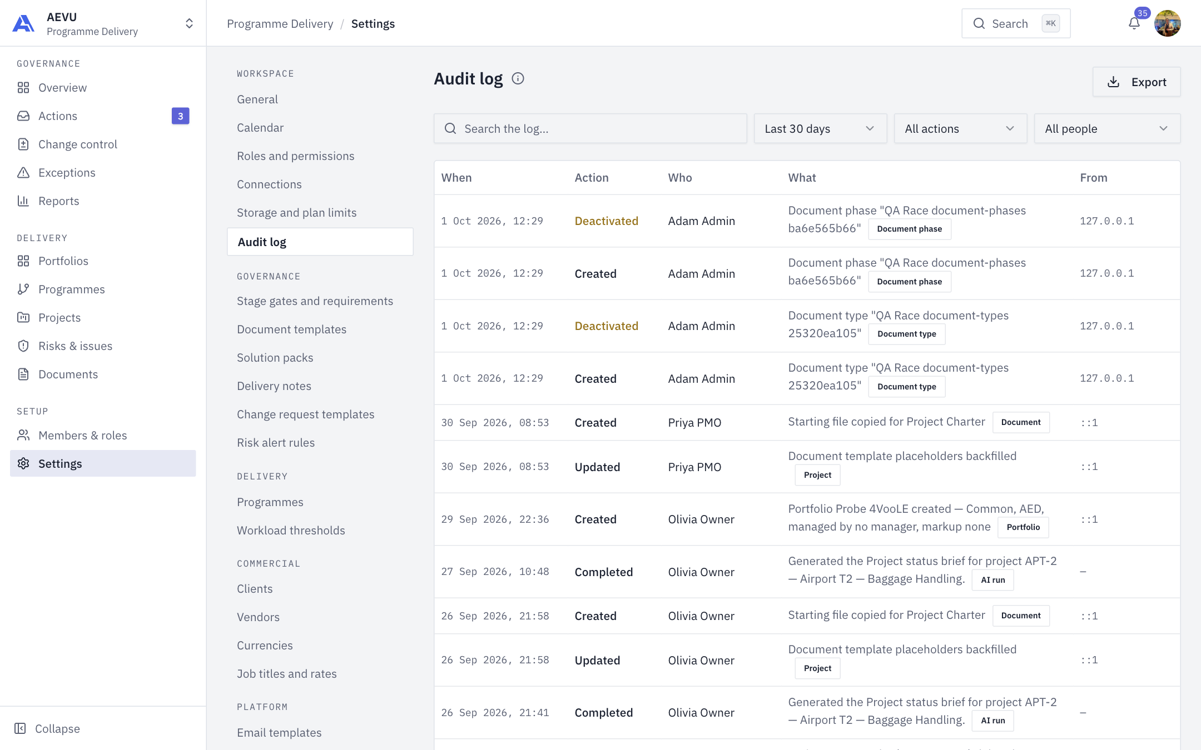Focus the Search the log field
Image resolution: width=1201 pixels, height=750 pixels.
[x=590, y=128]
